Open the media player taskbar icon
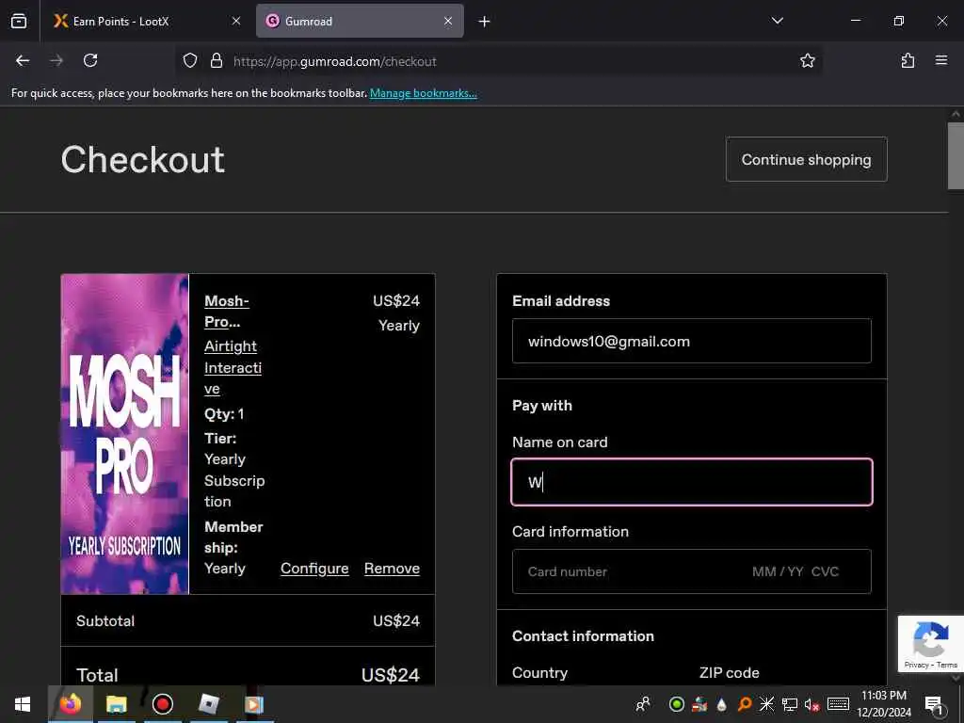The image size is (964, 723). click(x=254, y=704)
